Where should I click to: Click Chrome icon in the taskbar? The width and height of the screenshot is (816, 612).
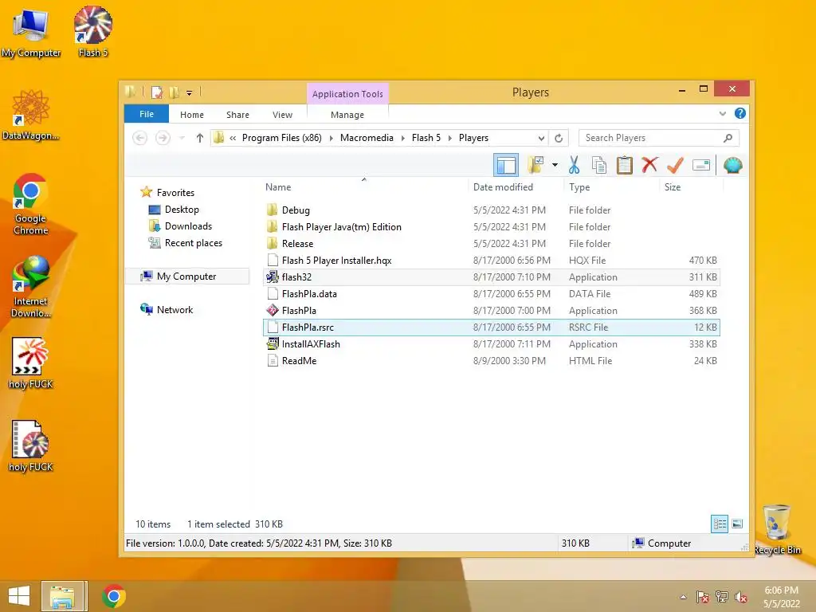113,596
